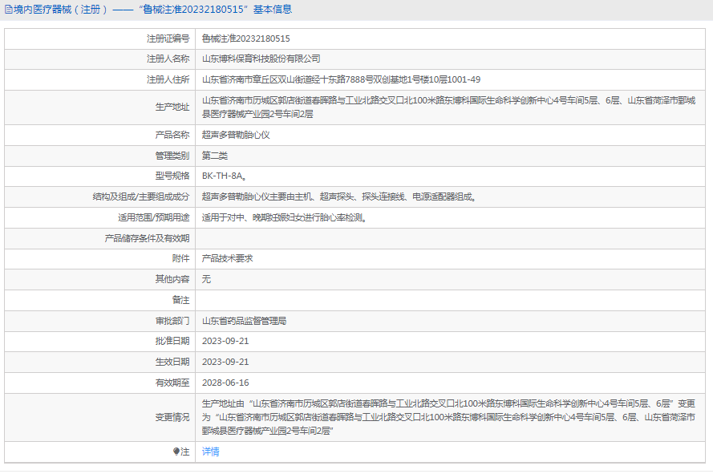Click the 产品储存条件及有效期 label

tap(147, 238)
